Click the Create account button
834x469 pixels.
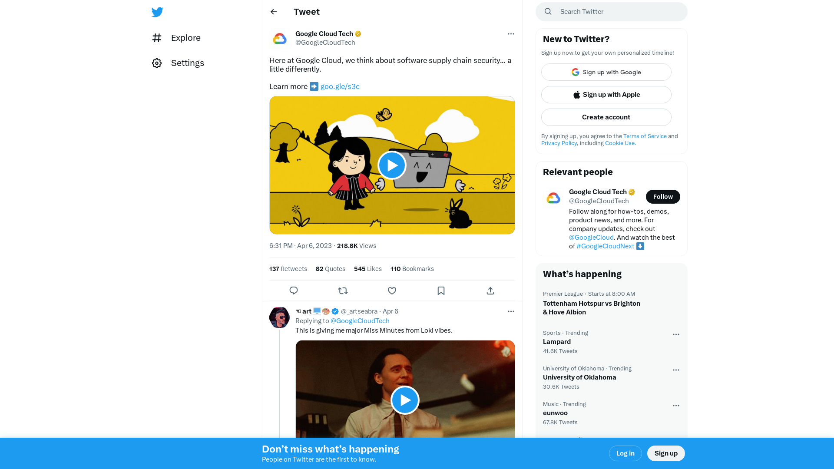pos(606,117)
